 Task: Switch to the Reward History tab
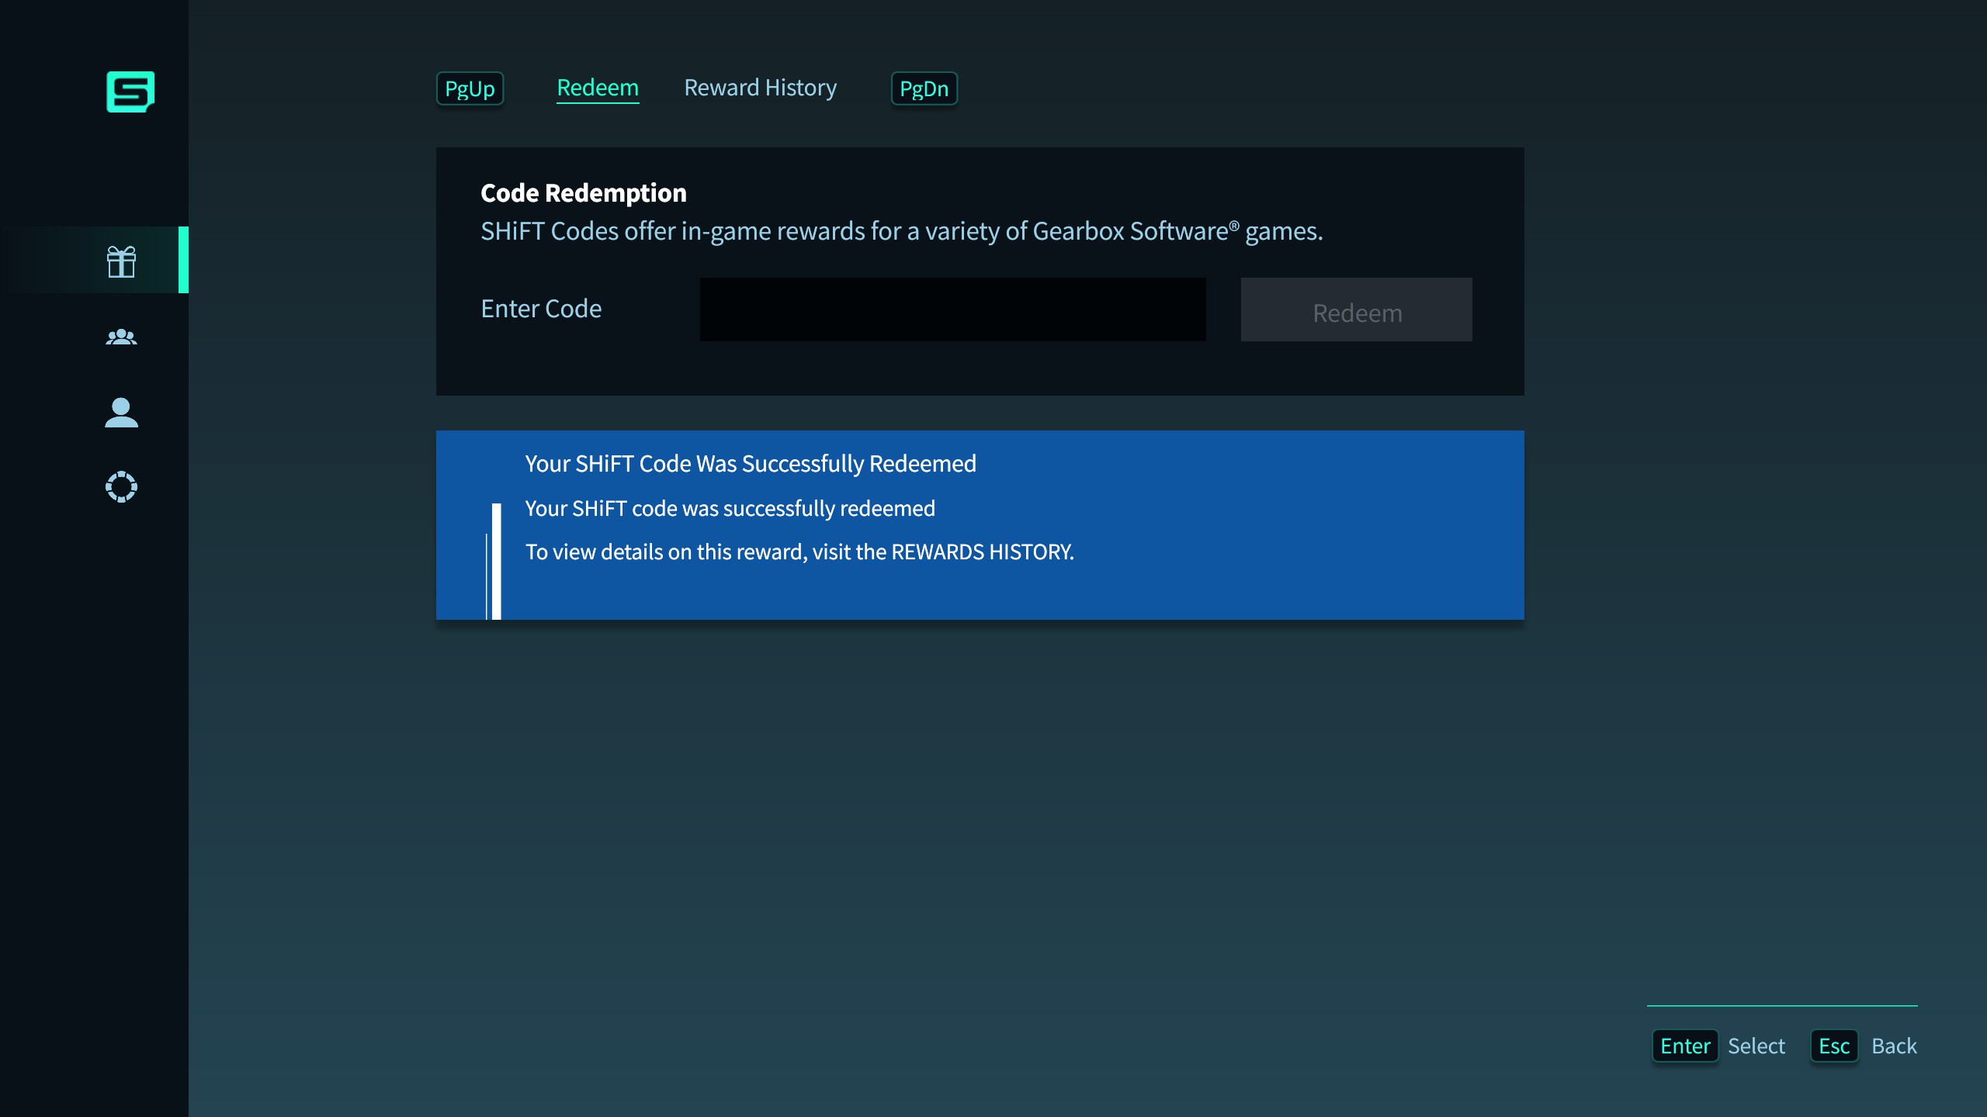tap(760, 88)
